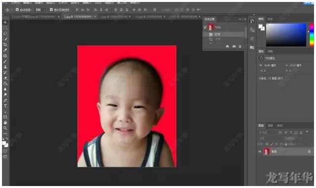The width and height of the screenshot is (316, 188).
Task: Click the camera snapshot icon in History
Action: click(234, 46)
